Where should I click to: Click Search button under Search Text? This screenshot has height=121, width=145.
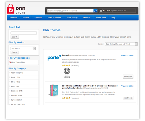pyautogui.click(x=14, y=37)
